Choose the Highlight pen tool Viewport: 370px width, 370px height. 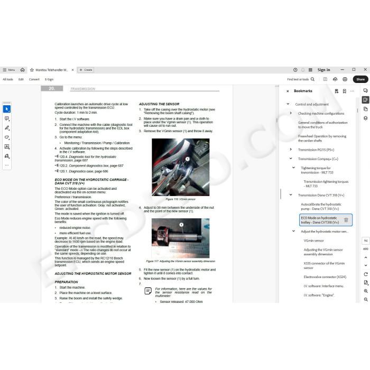[7, 128]
